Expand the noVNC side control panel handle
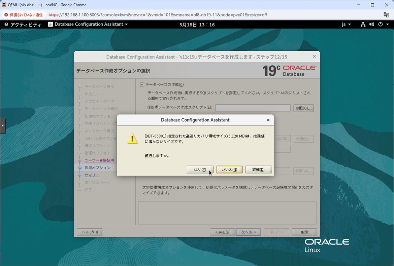This screenshot has width=394, height=266. [2, 125]
